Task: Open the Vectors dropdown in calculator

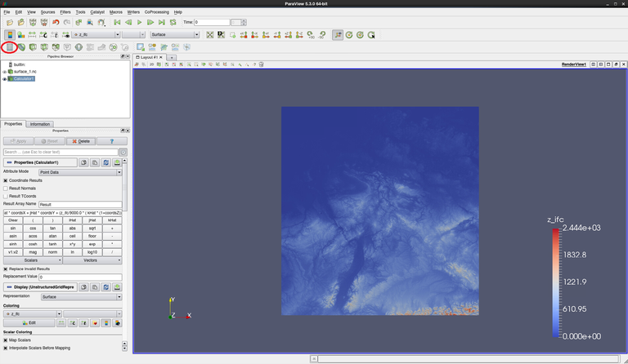Action: pyautogui.click(x=92, y=260)
